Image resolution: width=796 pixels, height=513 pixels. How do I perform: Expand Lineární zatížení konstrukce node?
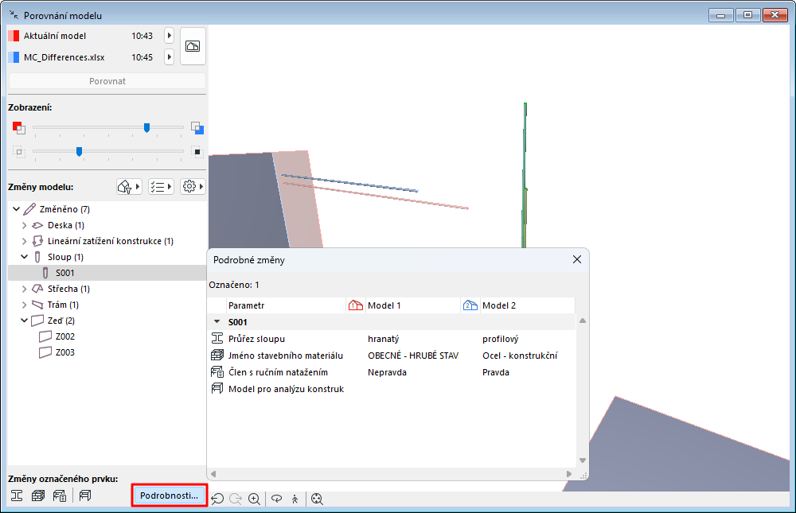[x=25, y=241]
